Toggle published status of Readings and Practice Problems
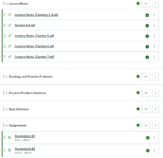The image size is (163, 158). [x=138, y=76]
